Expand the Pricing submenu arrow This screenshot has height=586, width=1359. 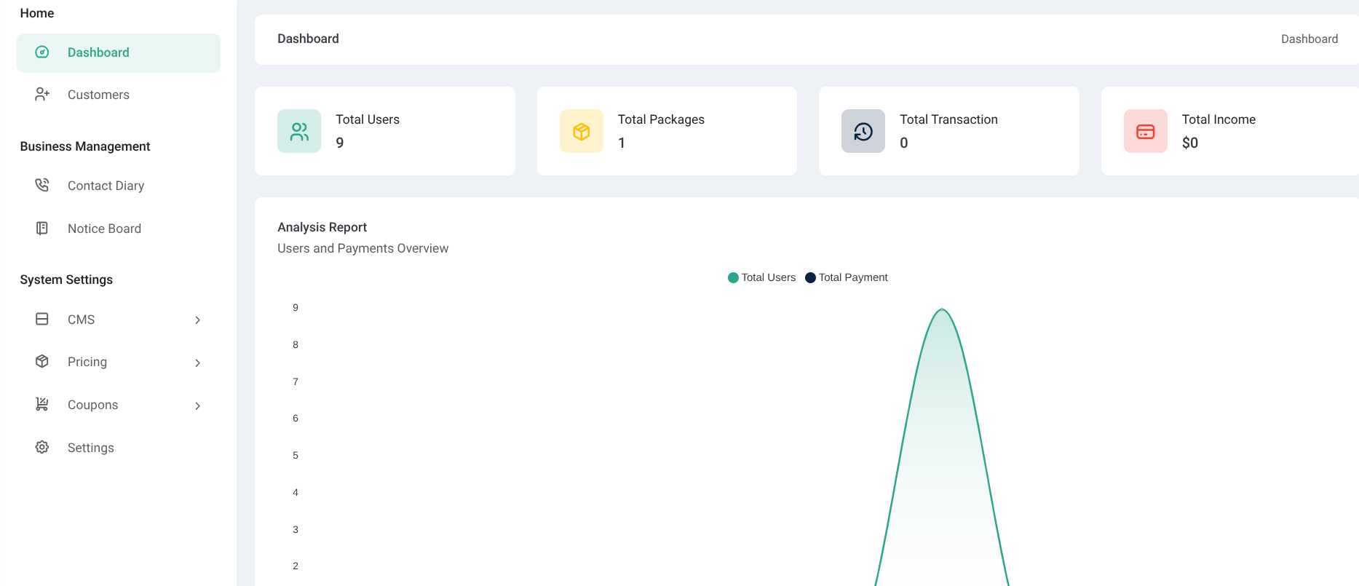click(x=197, y=363)
